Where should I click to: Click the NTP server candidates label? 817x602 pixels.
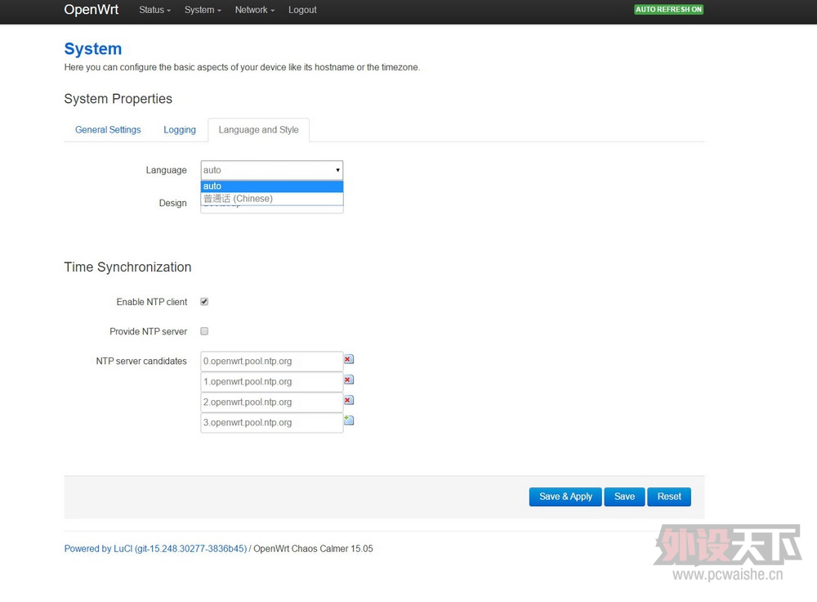(141, 361)
